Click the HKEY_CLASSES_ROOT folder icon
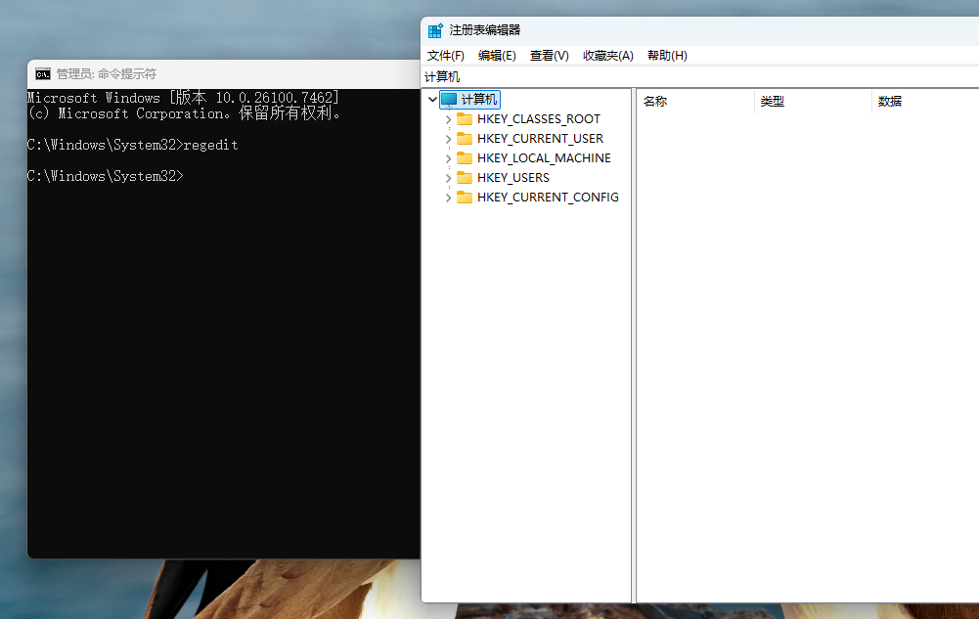Image resolution: width=979 pixels, height=619 pixels. click(464, 118)
